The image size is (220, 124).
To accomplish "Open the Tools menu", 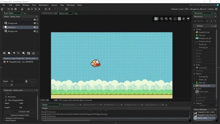I will point(34,5).
